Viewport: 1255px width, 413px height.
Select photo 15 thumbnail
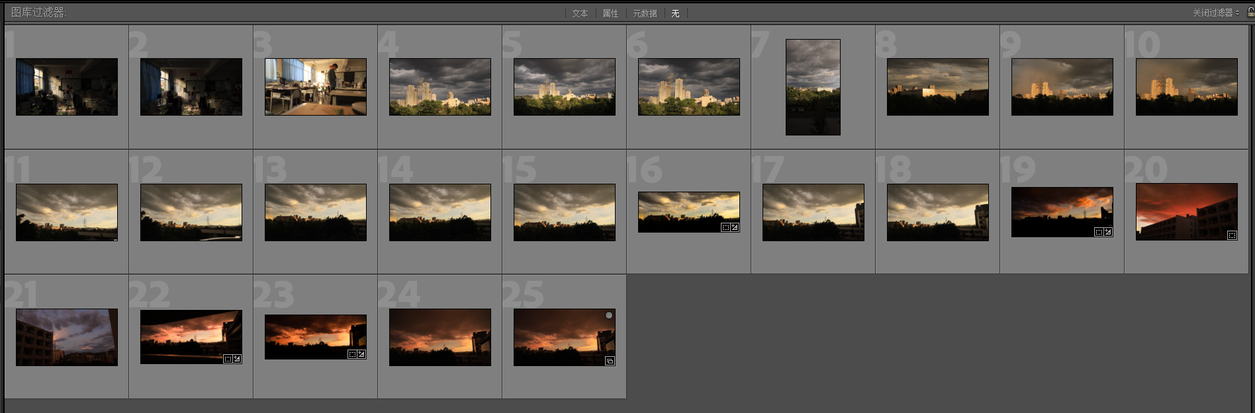(x=565, y=212)
